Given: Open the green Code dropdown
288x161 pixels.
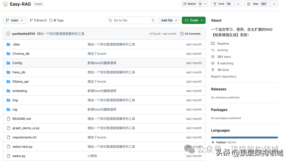Looking at the screenshot, I should coord(194,20).
